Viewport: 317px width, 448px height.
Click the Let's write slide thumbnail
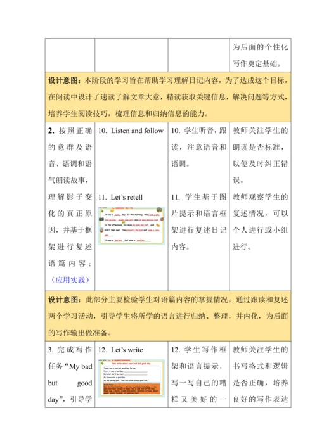[x=131, y=378]
